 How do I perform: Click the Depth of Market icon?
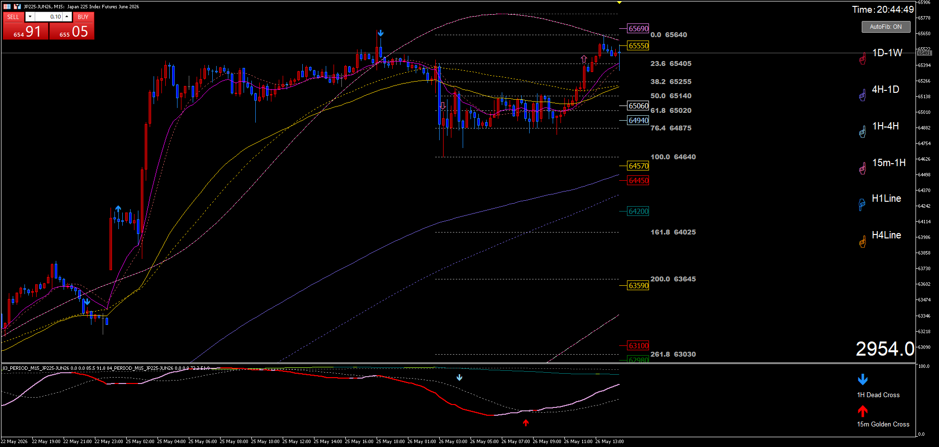7,6
